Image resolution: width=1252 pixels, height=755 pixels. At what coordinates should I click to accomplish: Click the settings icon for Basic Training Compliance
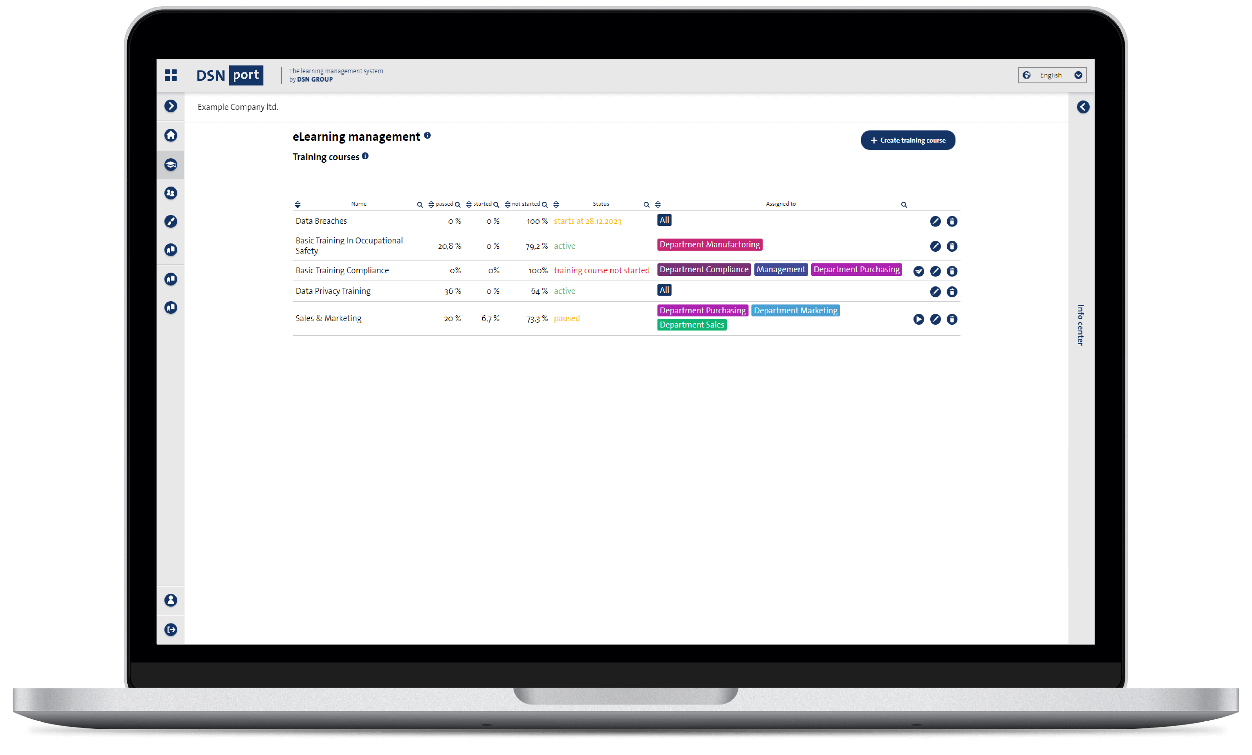tap(936, 270)
